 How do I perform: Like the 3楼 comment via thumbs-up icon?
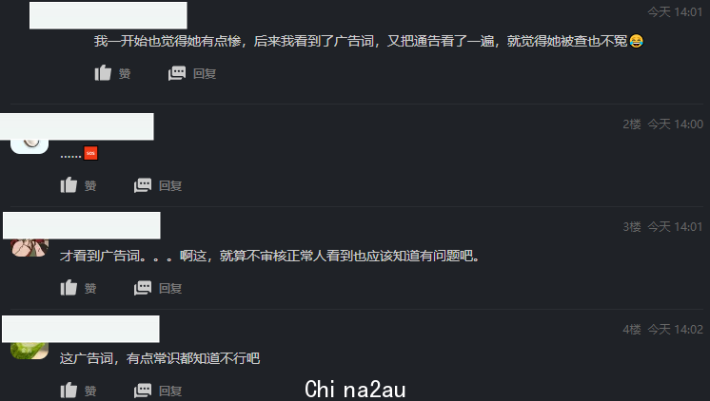(69, 288)
